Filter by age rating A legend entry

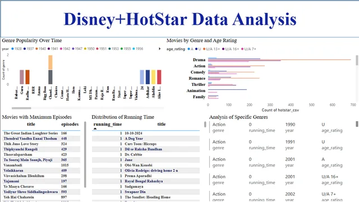(190, 49)
